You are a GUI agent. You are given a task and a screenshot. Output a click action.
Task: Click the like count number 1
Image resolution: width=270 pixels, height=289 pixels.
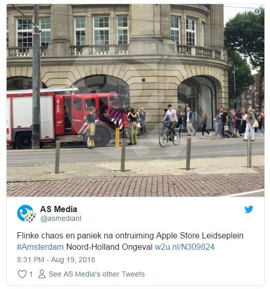[x=31, y=274]
